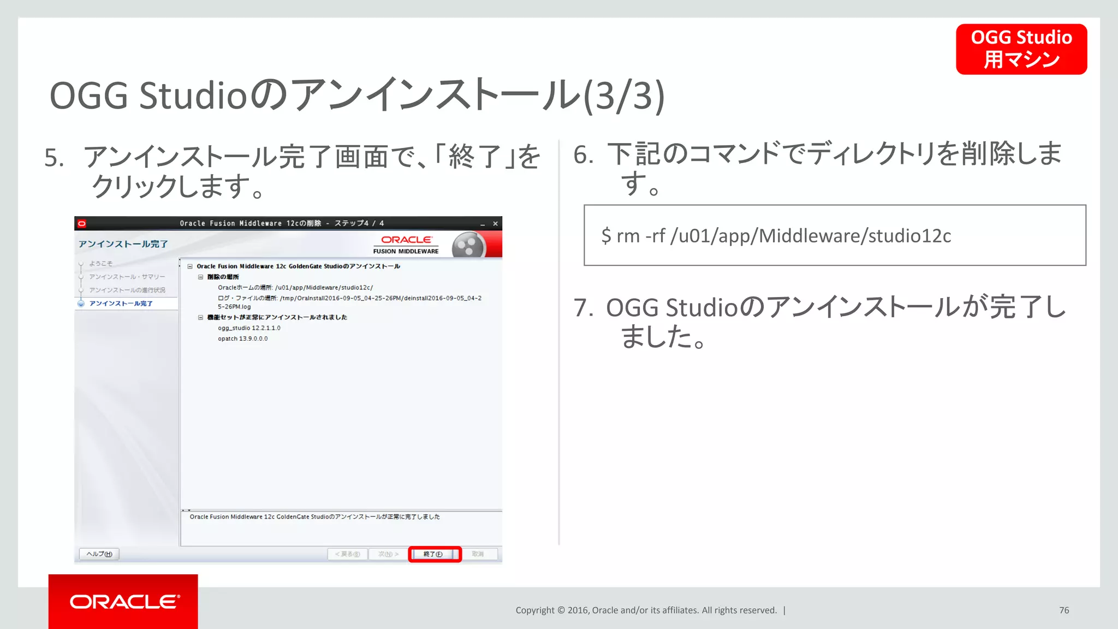Click the disabled 次(N) next button
Image resolution: width=1118 pixels, height=629 pixels.
(x=388, y=554)
